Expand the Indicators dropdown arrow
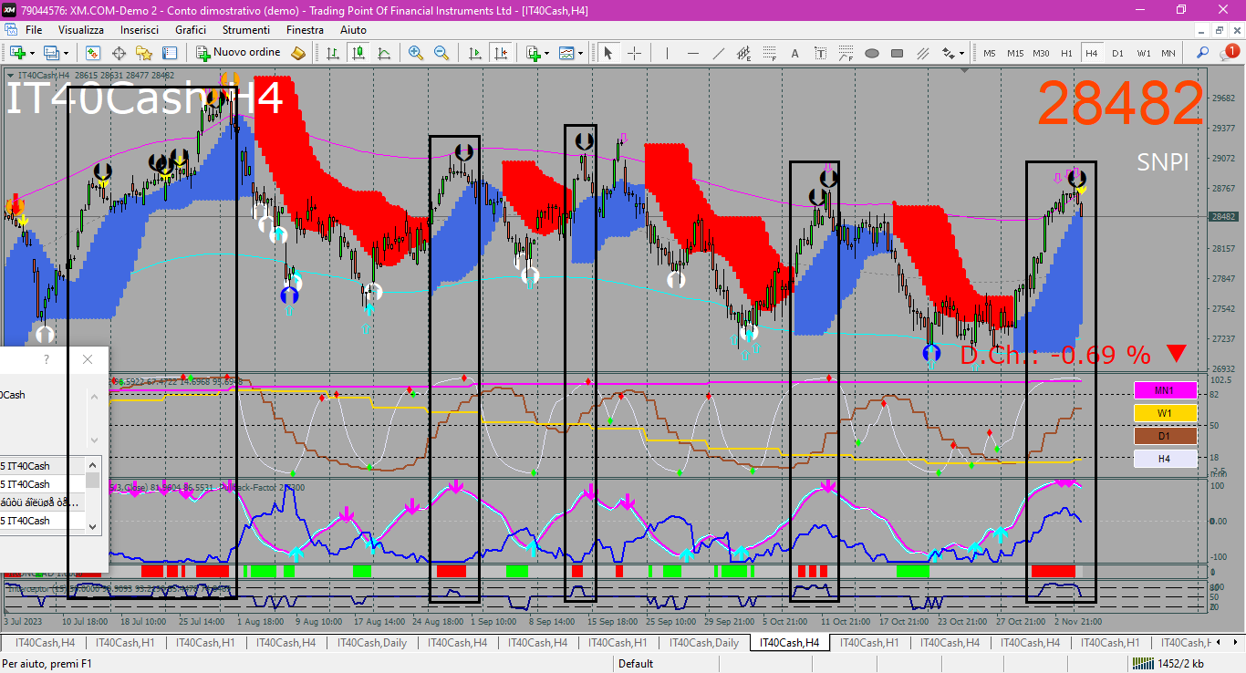The image size is (1246, 673). tap(547, 53)
